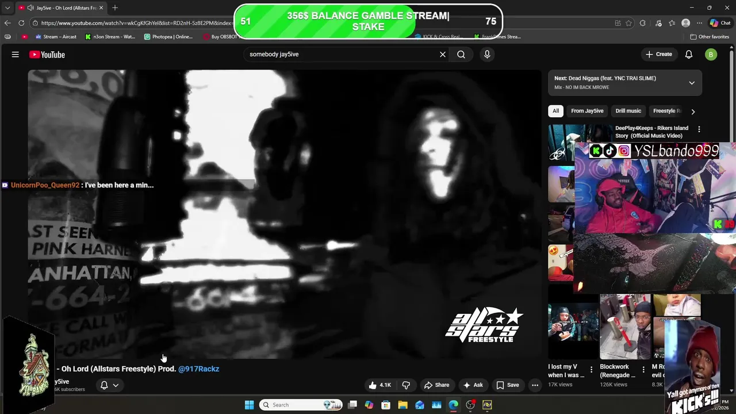
Task: Open more actions ellipsis under video
Action: click(x=535, y=385)
